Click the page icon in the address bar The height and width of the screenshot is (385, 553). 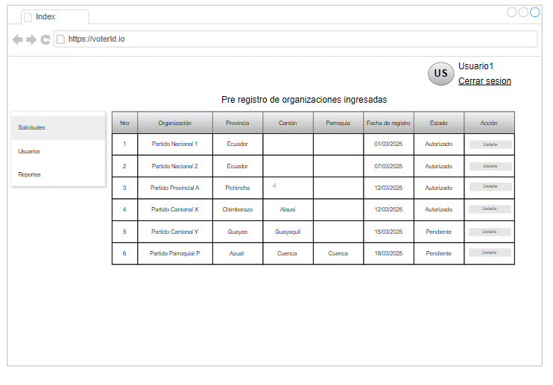(60, 39)
